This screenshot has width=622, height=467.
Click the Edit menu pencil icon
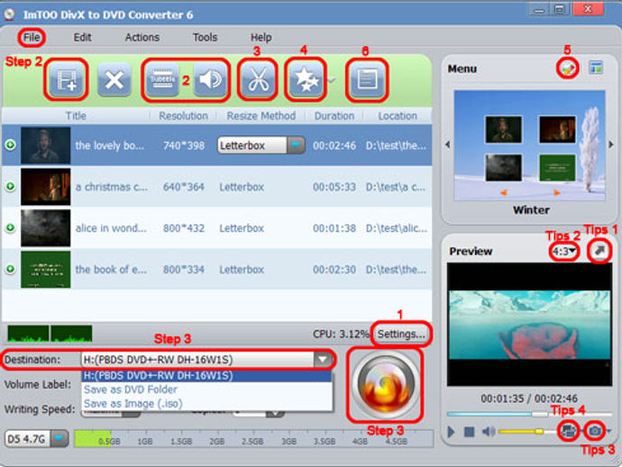click(567, 69)
